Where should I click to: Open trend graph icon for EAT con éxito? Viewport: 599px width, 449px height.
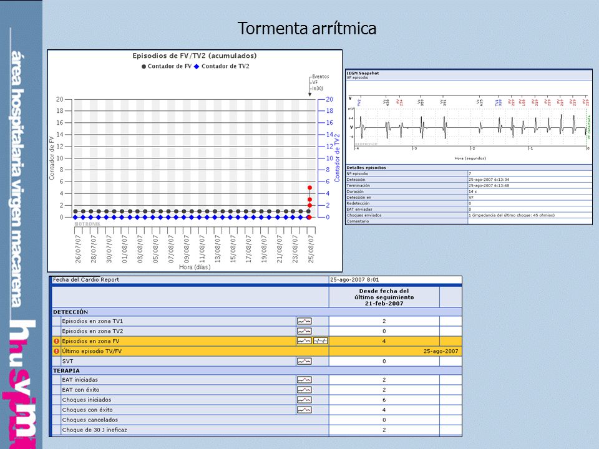point(304,390)
